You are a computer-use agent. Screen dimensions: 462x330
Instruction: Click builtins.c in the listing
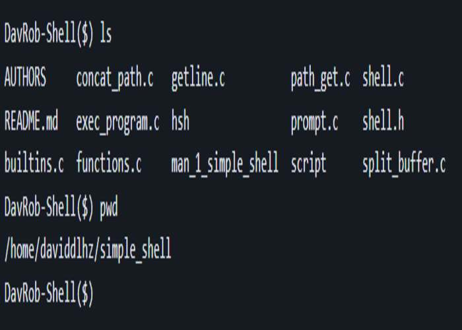click(x=34, y=164)
